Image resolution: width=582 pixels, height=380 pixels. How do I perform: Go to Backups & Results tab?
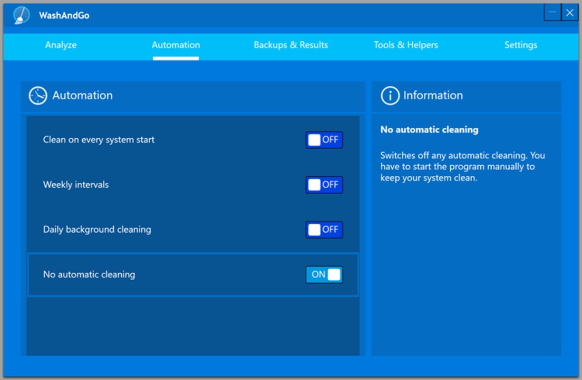point(291,45)
